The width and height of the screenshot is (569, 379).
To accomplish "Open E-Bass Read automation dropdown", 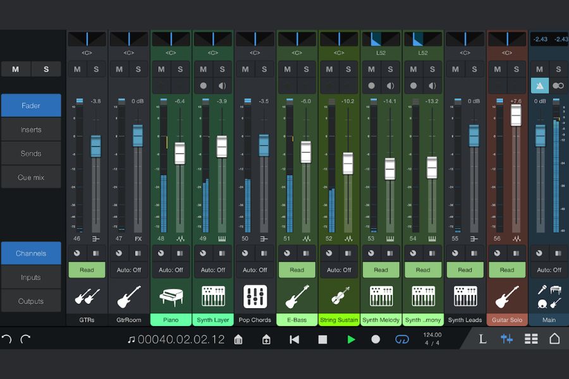I will [x=297, y=270].
